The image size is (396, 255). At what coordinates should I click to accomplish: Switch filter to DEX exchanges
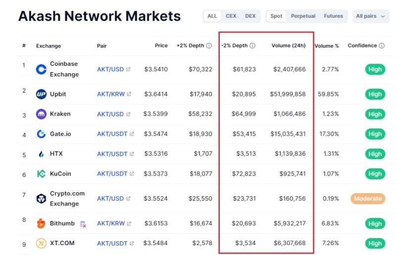click(250, 16)
